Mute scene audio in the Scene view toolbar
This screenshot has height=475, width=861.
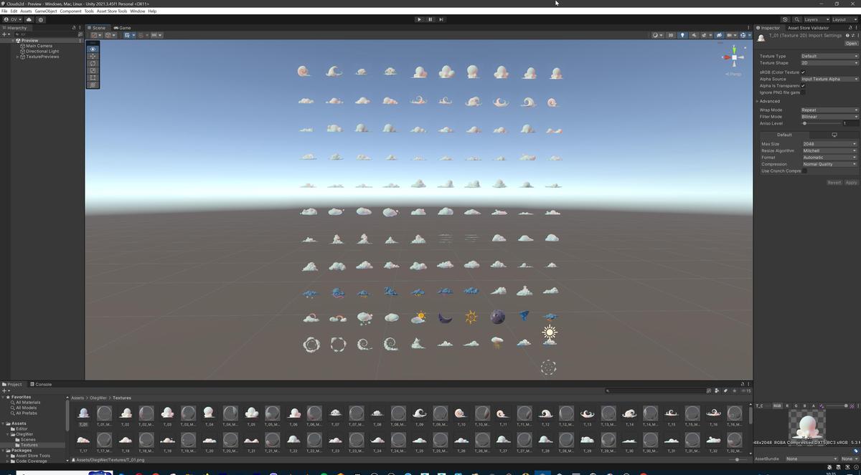(694, 34)
